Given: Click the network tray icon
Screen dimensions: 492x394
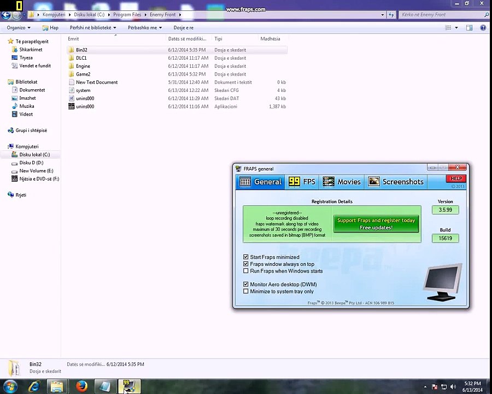Looking at the screenshot, I should [x=444, y=387].
